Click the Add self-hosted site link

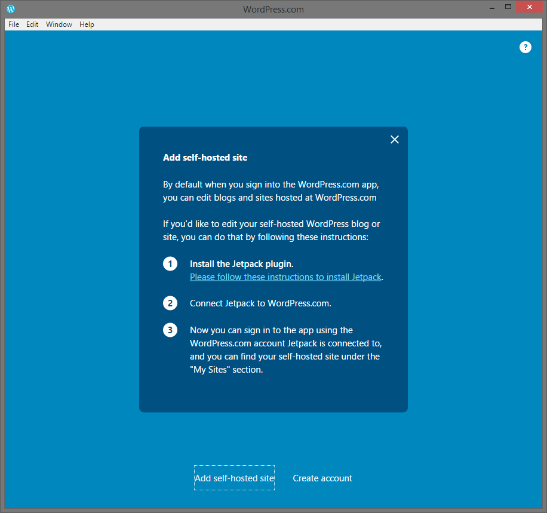234,478
